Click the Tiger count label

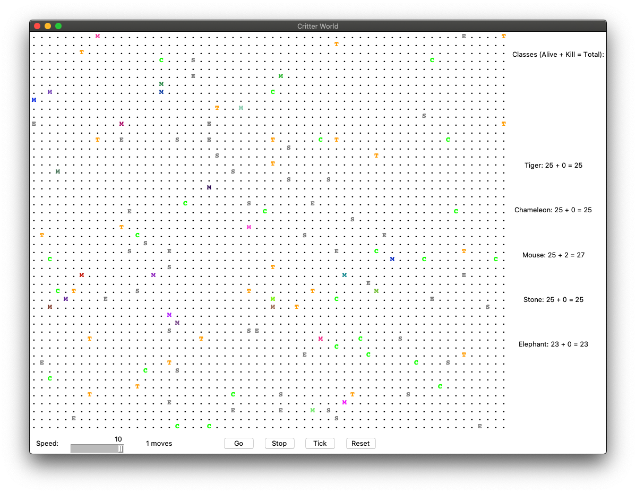coord(553,166)
